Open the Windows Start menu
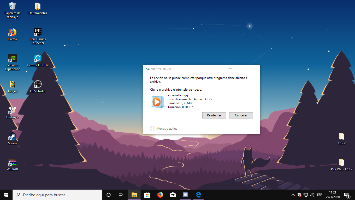Screen dimensions: 355x200 tap(6, 195)
